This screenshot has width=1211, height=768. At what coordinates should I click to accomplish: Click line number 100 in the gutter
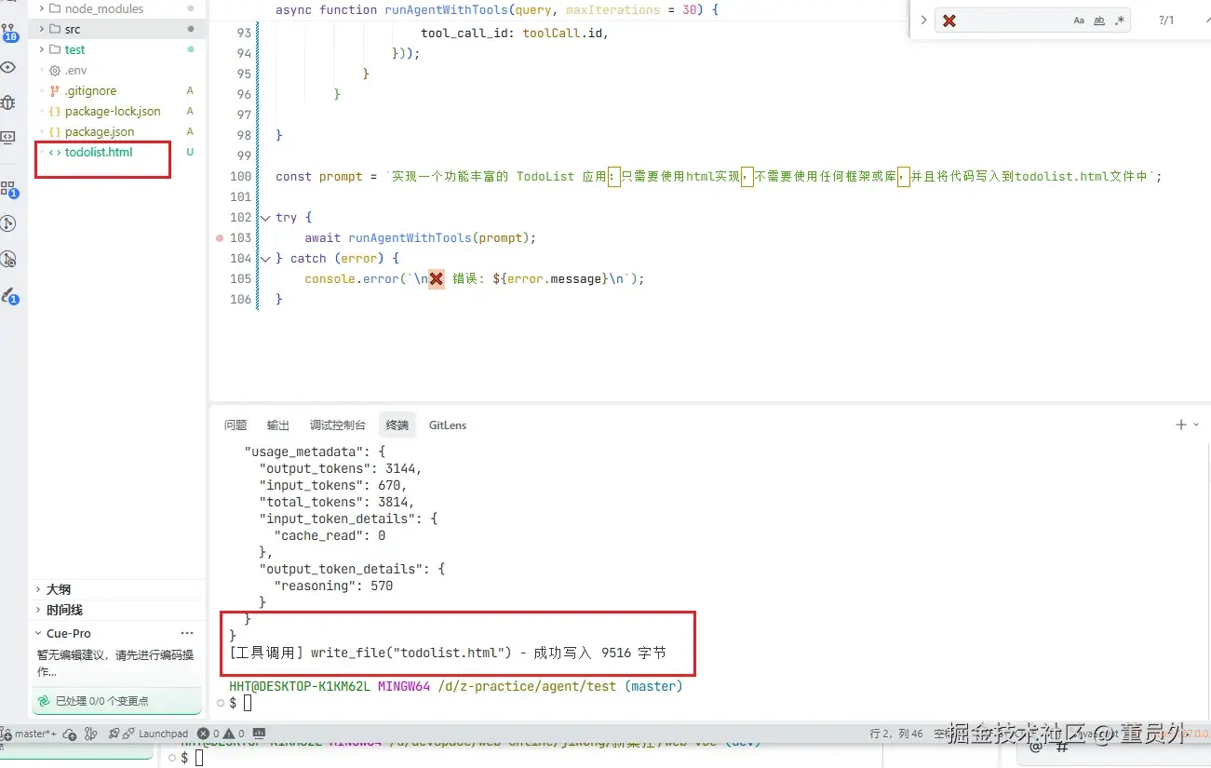(x=240, y=177)
